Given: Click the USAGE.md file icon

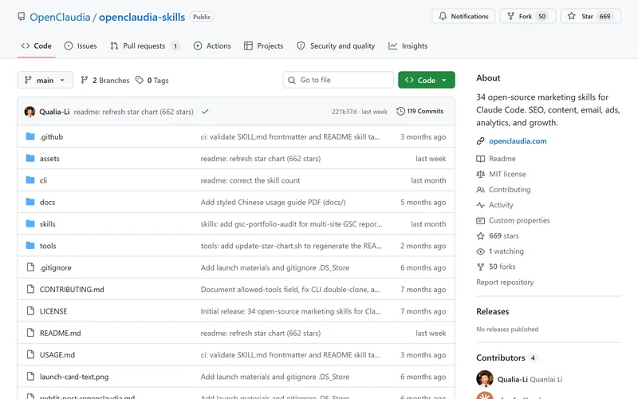Looking at the screenshot, I should (30, 354).
